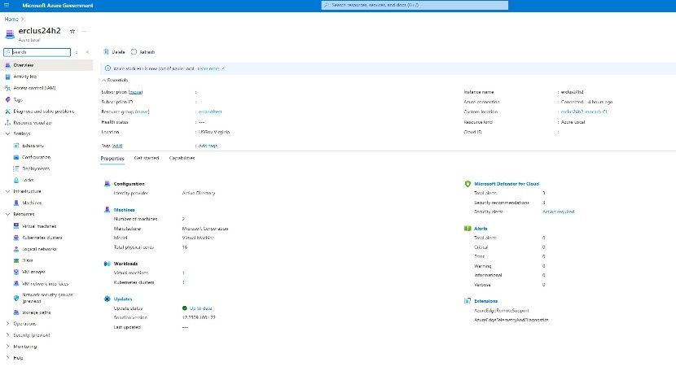This screenshot has width=676, height=380.
Task: Go to Home breadcrumb
Action: (x=11, y=20)
